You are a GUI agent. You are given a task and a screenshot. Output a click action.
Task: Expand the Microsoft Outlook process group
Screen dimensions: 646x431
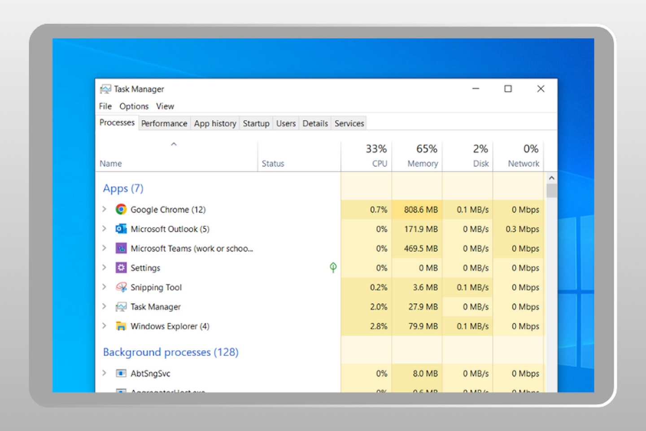click(x=104, y=229)
